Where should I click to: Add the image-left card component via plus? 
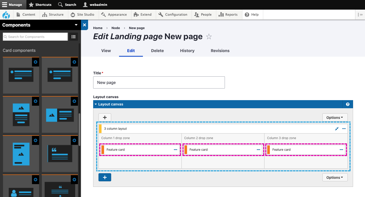[x=74, y=101]
